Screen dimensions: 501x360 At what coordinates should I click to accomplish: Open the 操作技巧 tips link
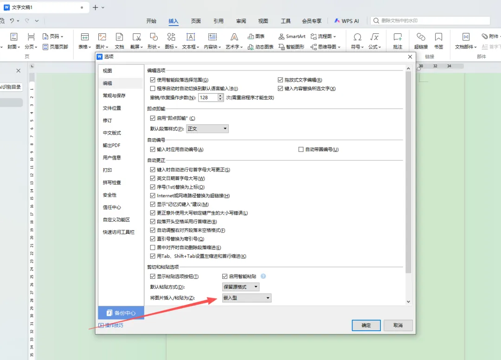point(111,325)
